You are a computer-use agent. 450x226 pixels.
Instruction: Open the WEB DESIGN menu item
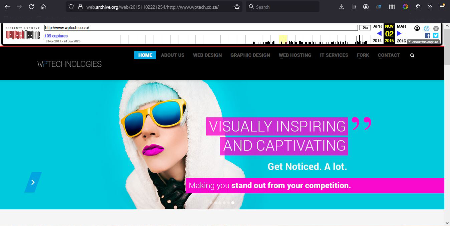click(x=207, y=55)
